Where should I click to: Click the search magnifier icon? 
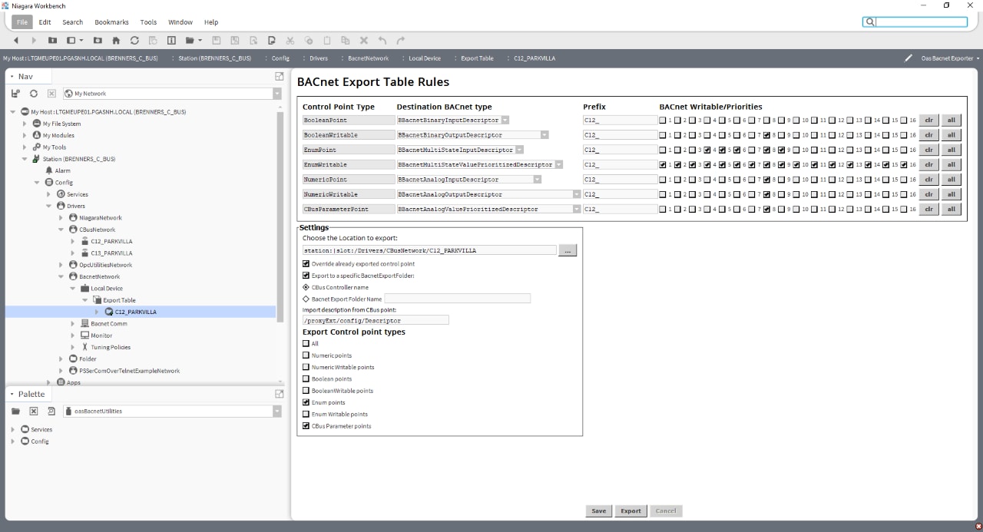(x=870, y=22)
